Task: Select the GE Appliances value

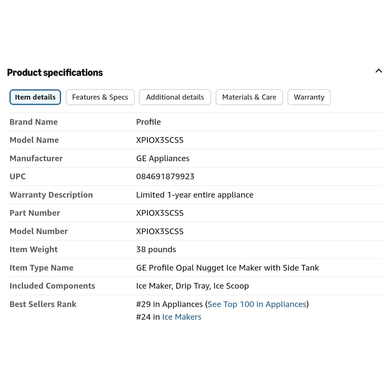Action: (163, 158)
